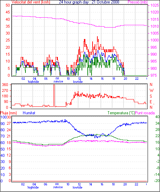This screenshot has height=192, width=160.
Task: Select 'hightide' label under the bottom chart
Action: tap(33, 188)
